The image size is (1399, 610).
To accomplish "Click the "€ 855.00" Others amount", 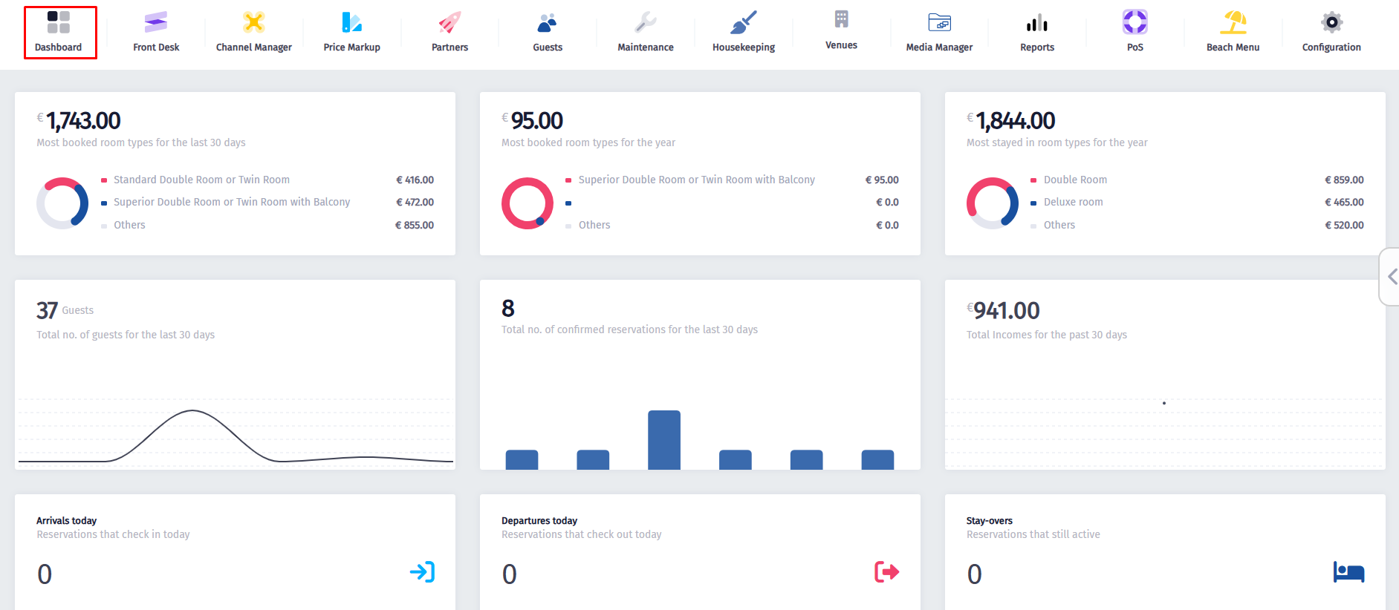I will coord(415,225).
